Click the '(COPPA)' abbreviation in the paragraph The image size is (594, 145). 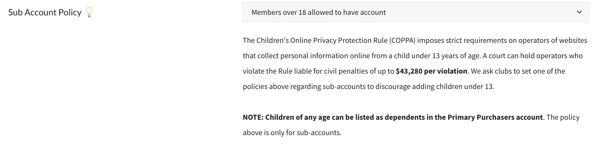[402, 40]
